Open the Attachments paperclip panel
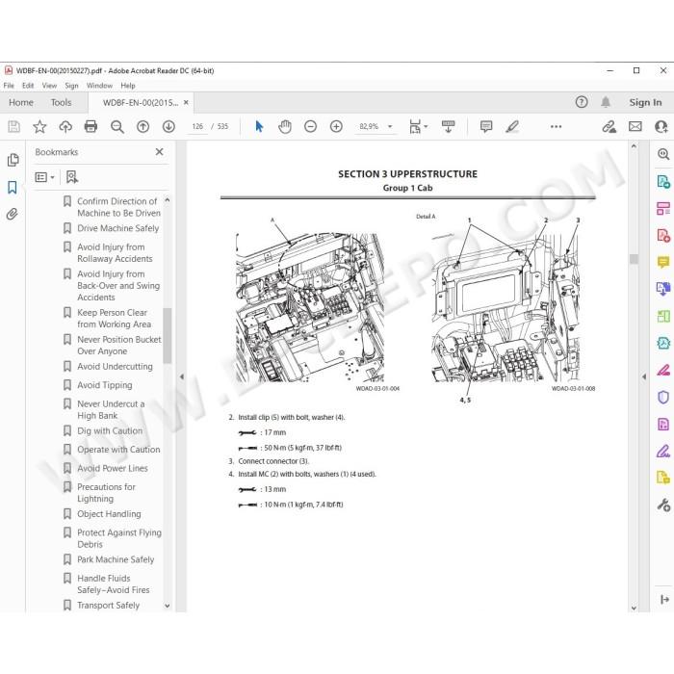The width and height of the screenshot is (674, 674). click(12, 214)
